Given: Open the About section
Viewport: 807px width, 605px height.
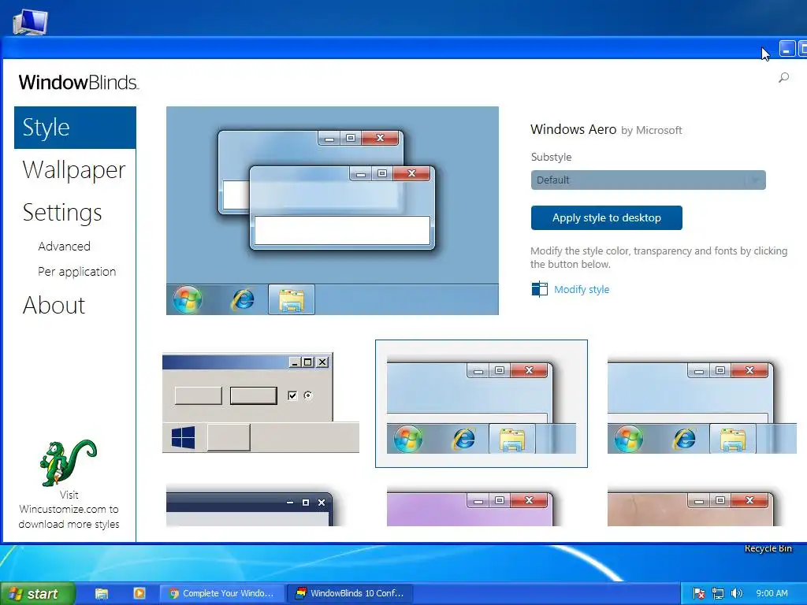Looking at the screenshot, I should (x=54, y=305).
